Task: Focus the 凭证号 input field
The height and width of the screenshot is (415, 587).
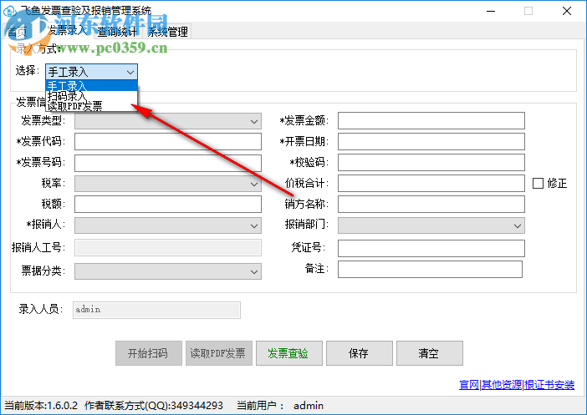Action: pyautogui.click(x=431, y=248)
